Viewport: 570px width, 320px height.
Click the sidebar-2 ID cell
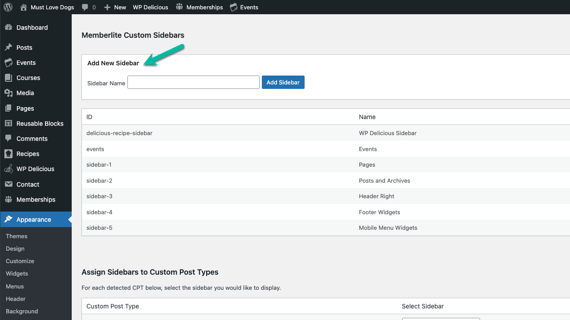coord(99,180)
